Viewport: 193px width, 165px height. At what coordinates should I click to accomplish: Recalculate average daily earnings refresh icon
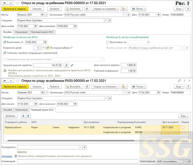[66, 65]
